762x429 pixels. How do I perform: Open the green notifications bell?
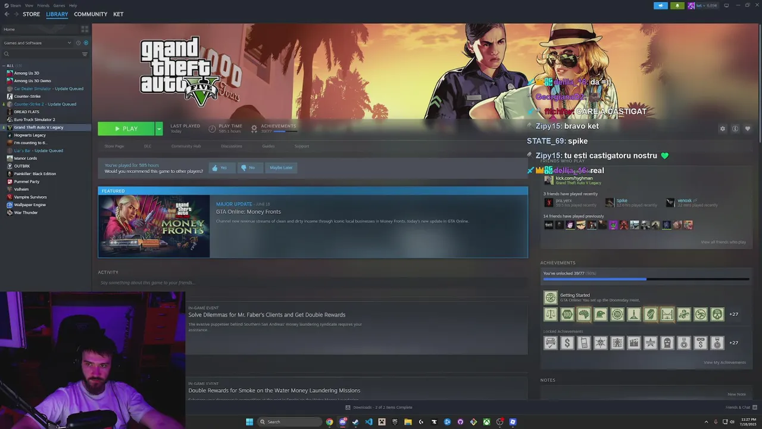(677, 5)
